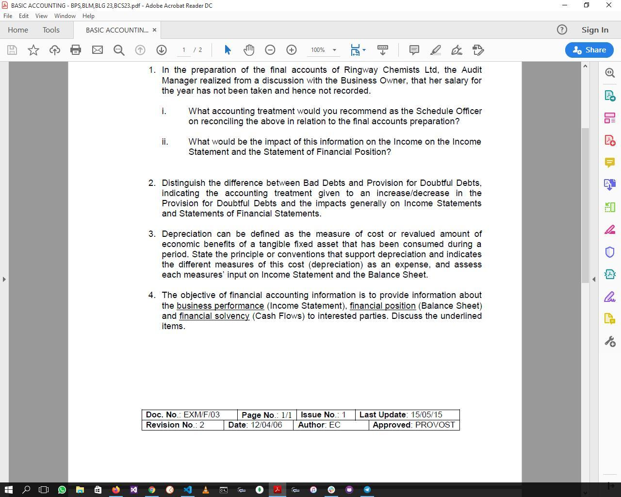Open the Edit menu
Screen dimensions: 621x497
(x=24, y=16)
